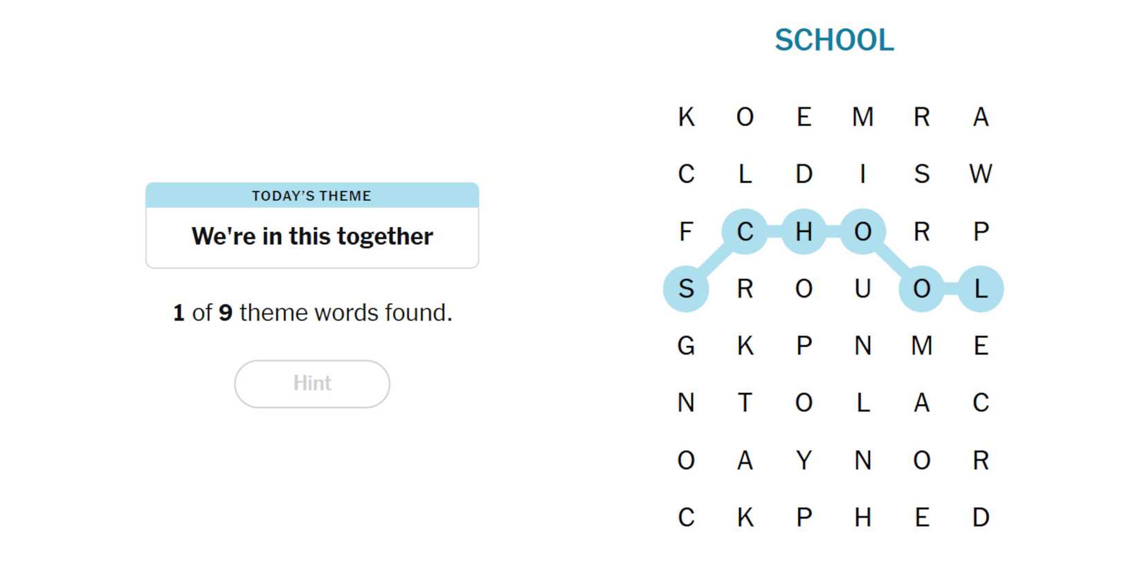Click the Today's Theme header card
The image size is (1142, 571).
pyautogui.click(x=312, y=225)
